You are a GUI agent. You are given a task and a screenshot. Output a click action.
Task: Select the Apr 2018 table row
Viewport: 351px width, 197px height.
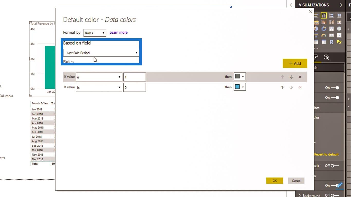click(43, 123)
